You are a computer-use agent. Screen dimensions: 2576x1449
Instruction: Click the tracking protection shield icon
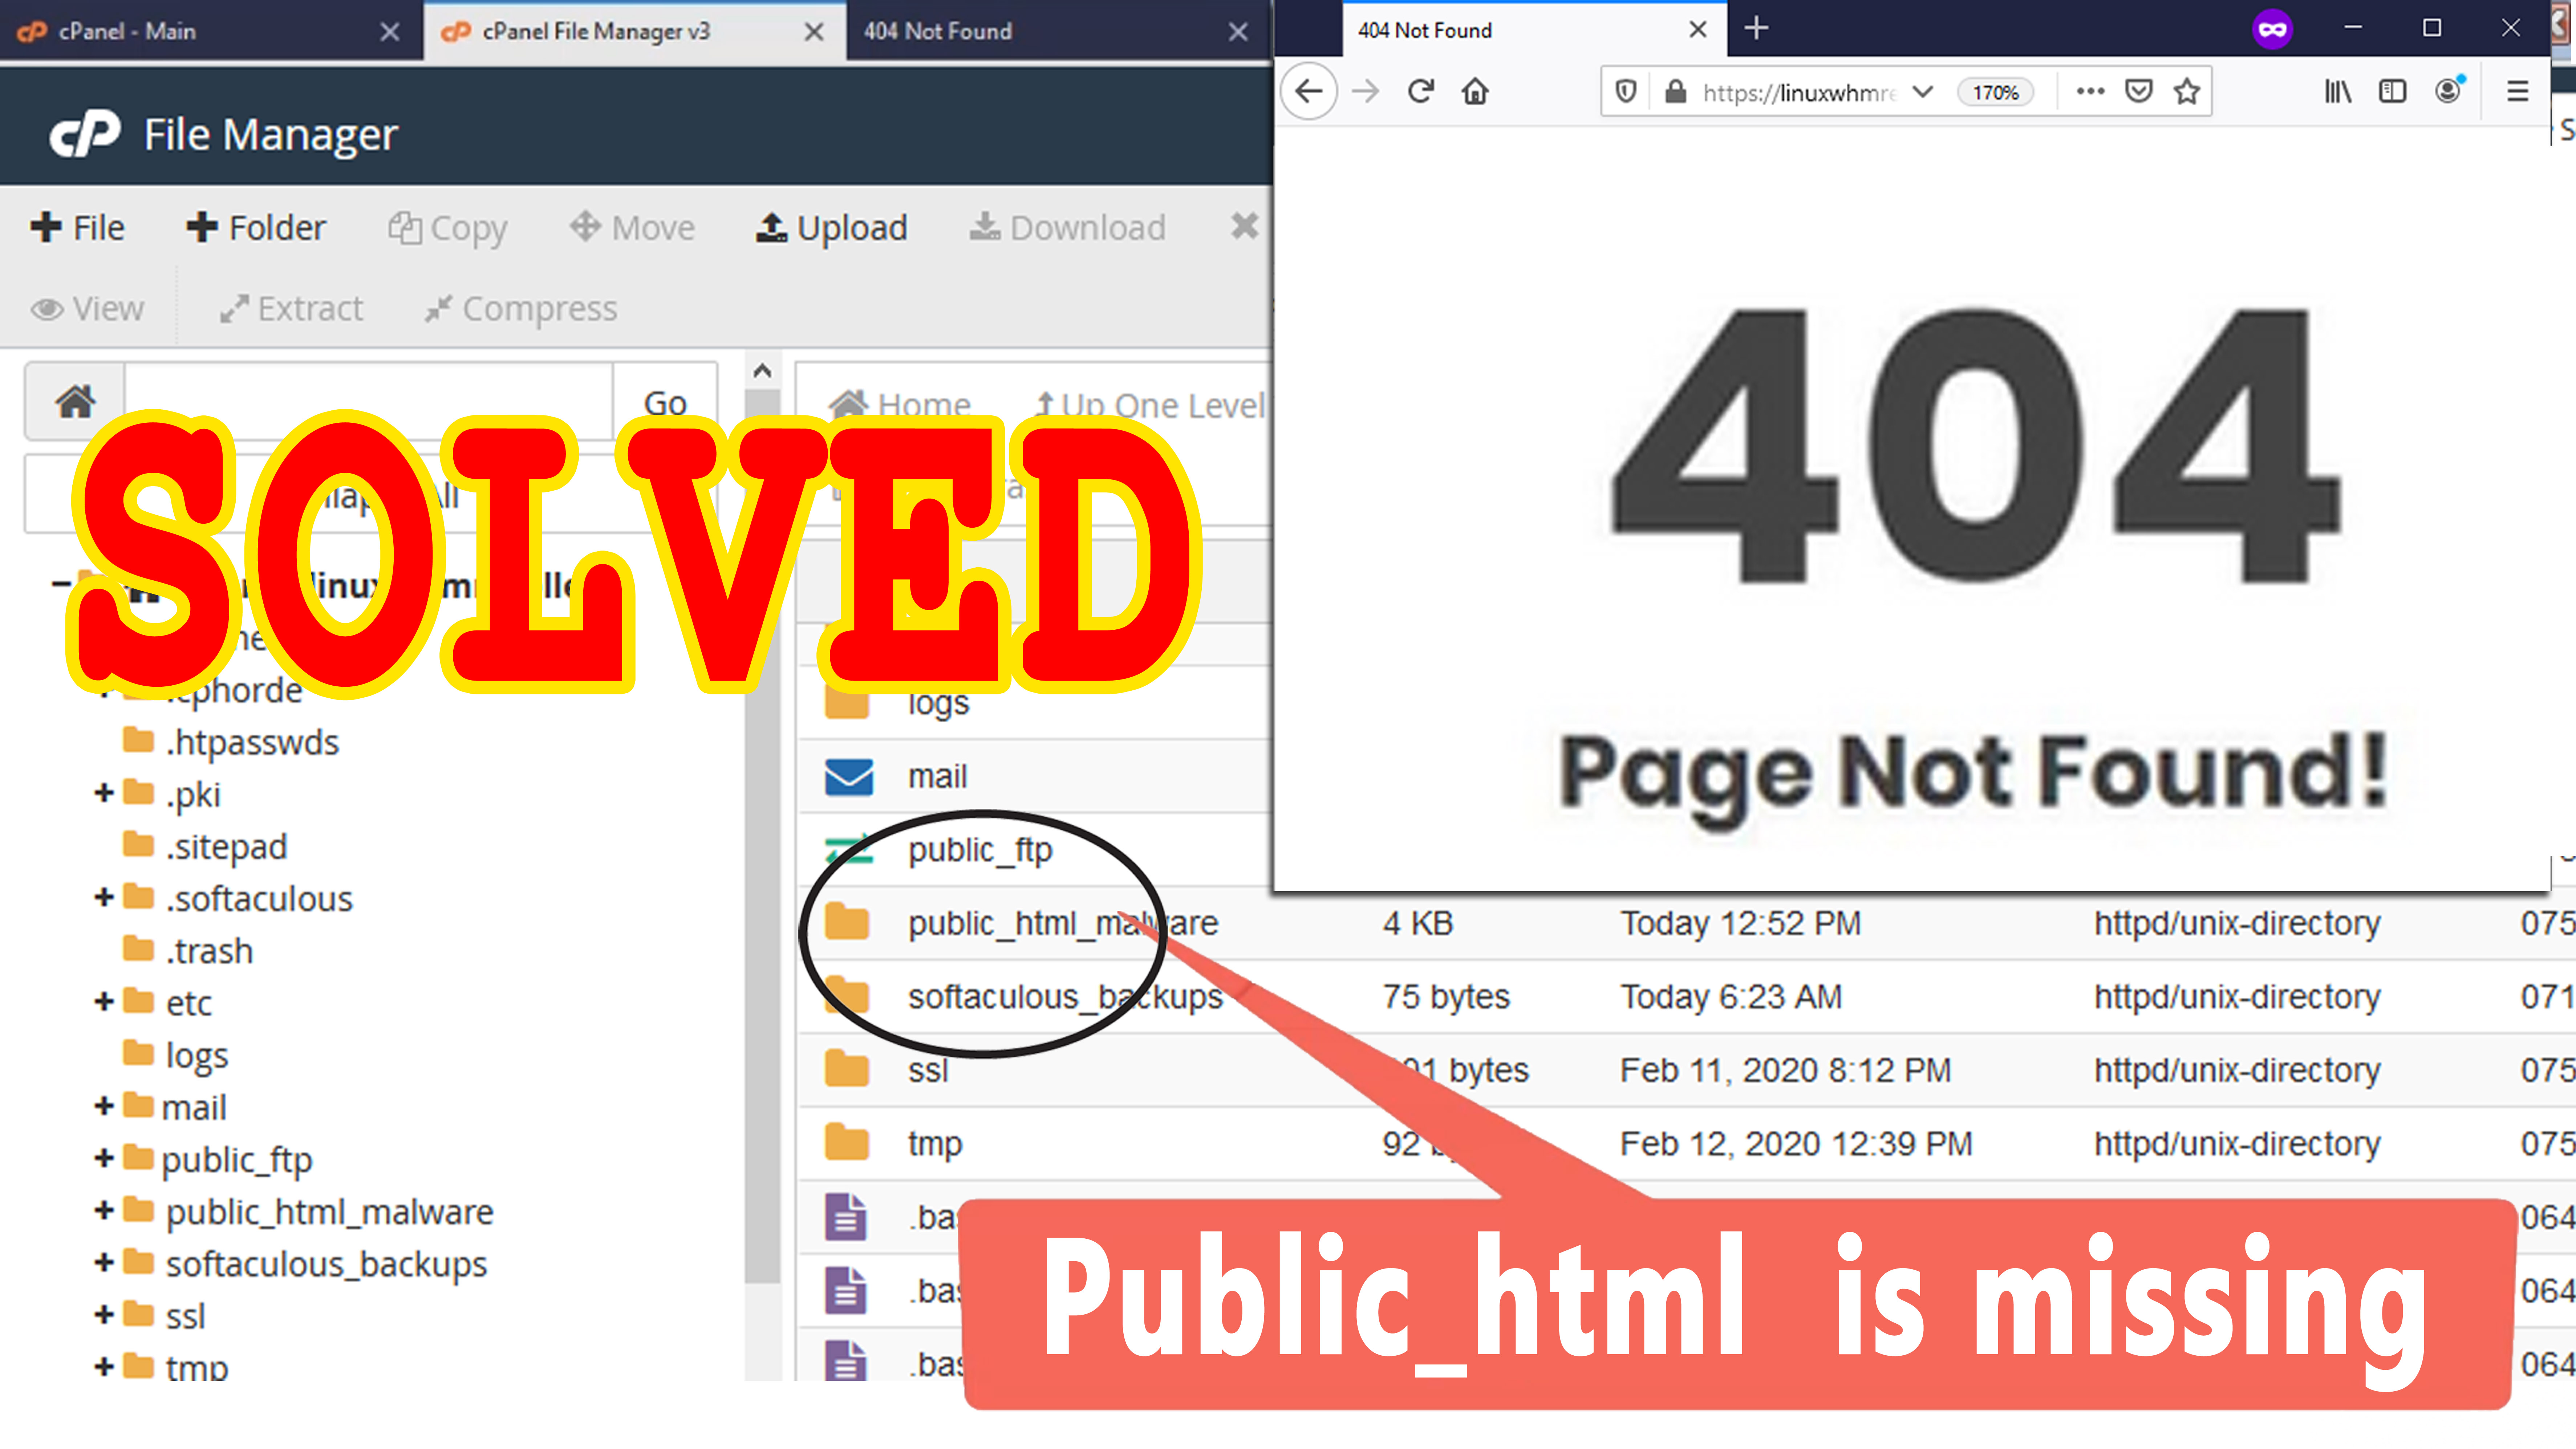pos(1626,92)
